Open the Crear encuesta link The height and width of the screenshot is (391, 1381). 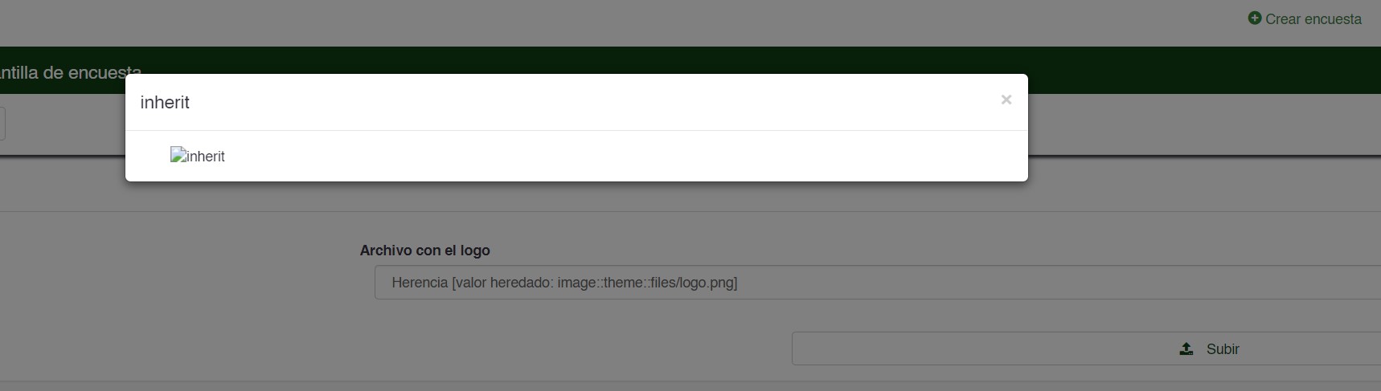tap(1305, 18)
